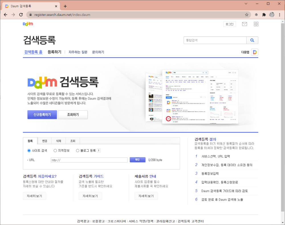Viewport: 285px width, 225px height.
Task: Select the 블로그 등록 radio button
Action: (78, 151)
